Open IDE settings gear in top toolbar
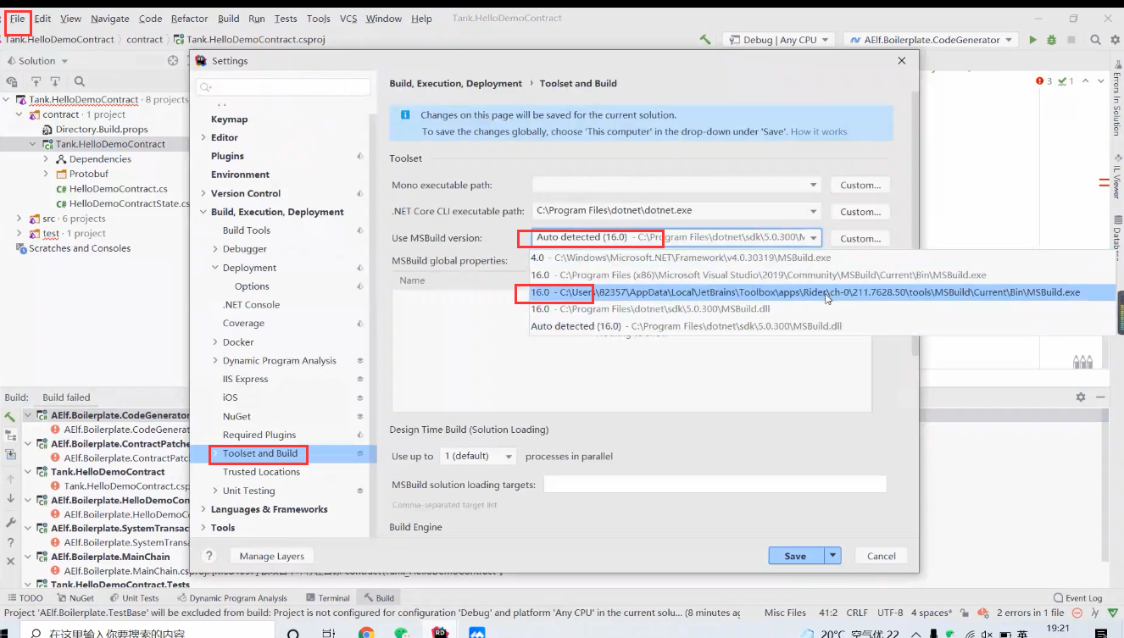Screen dimensions: 1124x638 tap(1115, 40)
